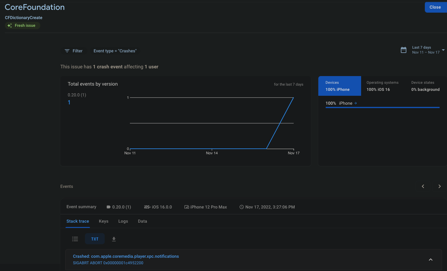Image resolution: width=447 pixels, height=271 pixels.
Task: Click the iPhone device icon in event summary
Action: coord(187,207)
